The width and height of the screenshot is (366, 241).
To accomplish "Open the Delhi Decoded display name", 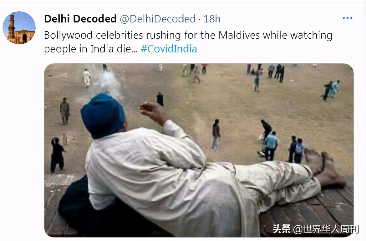I will click(x=80, y=19).
